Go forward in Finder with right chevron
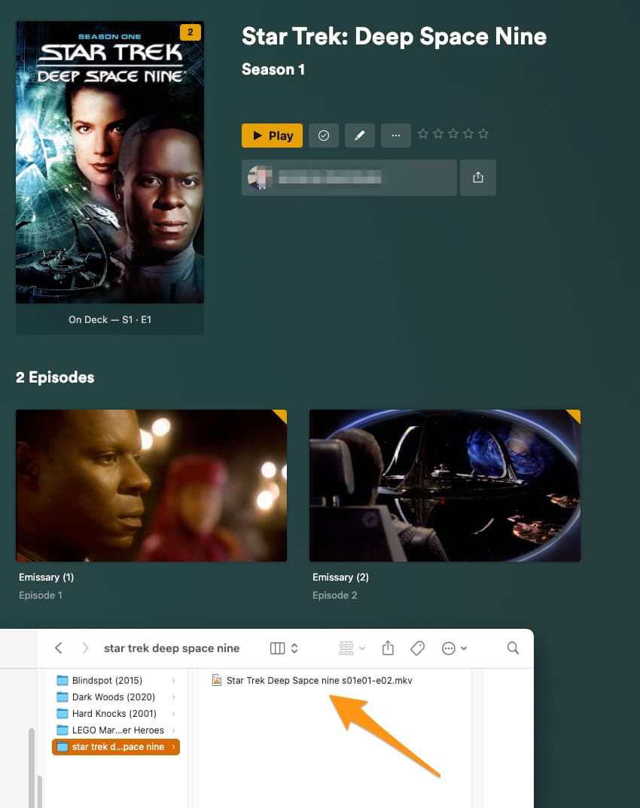Screen dimensions: 640x808 click(85, 648)
